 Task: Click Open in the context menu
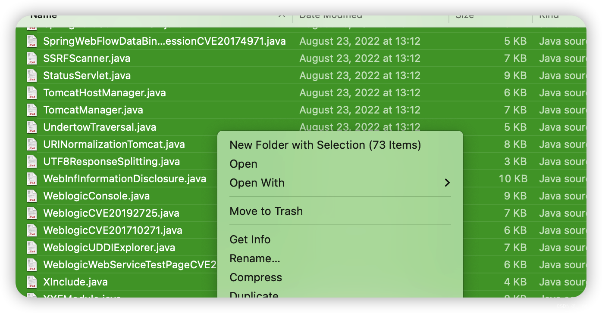click(243, 164)
